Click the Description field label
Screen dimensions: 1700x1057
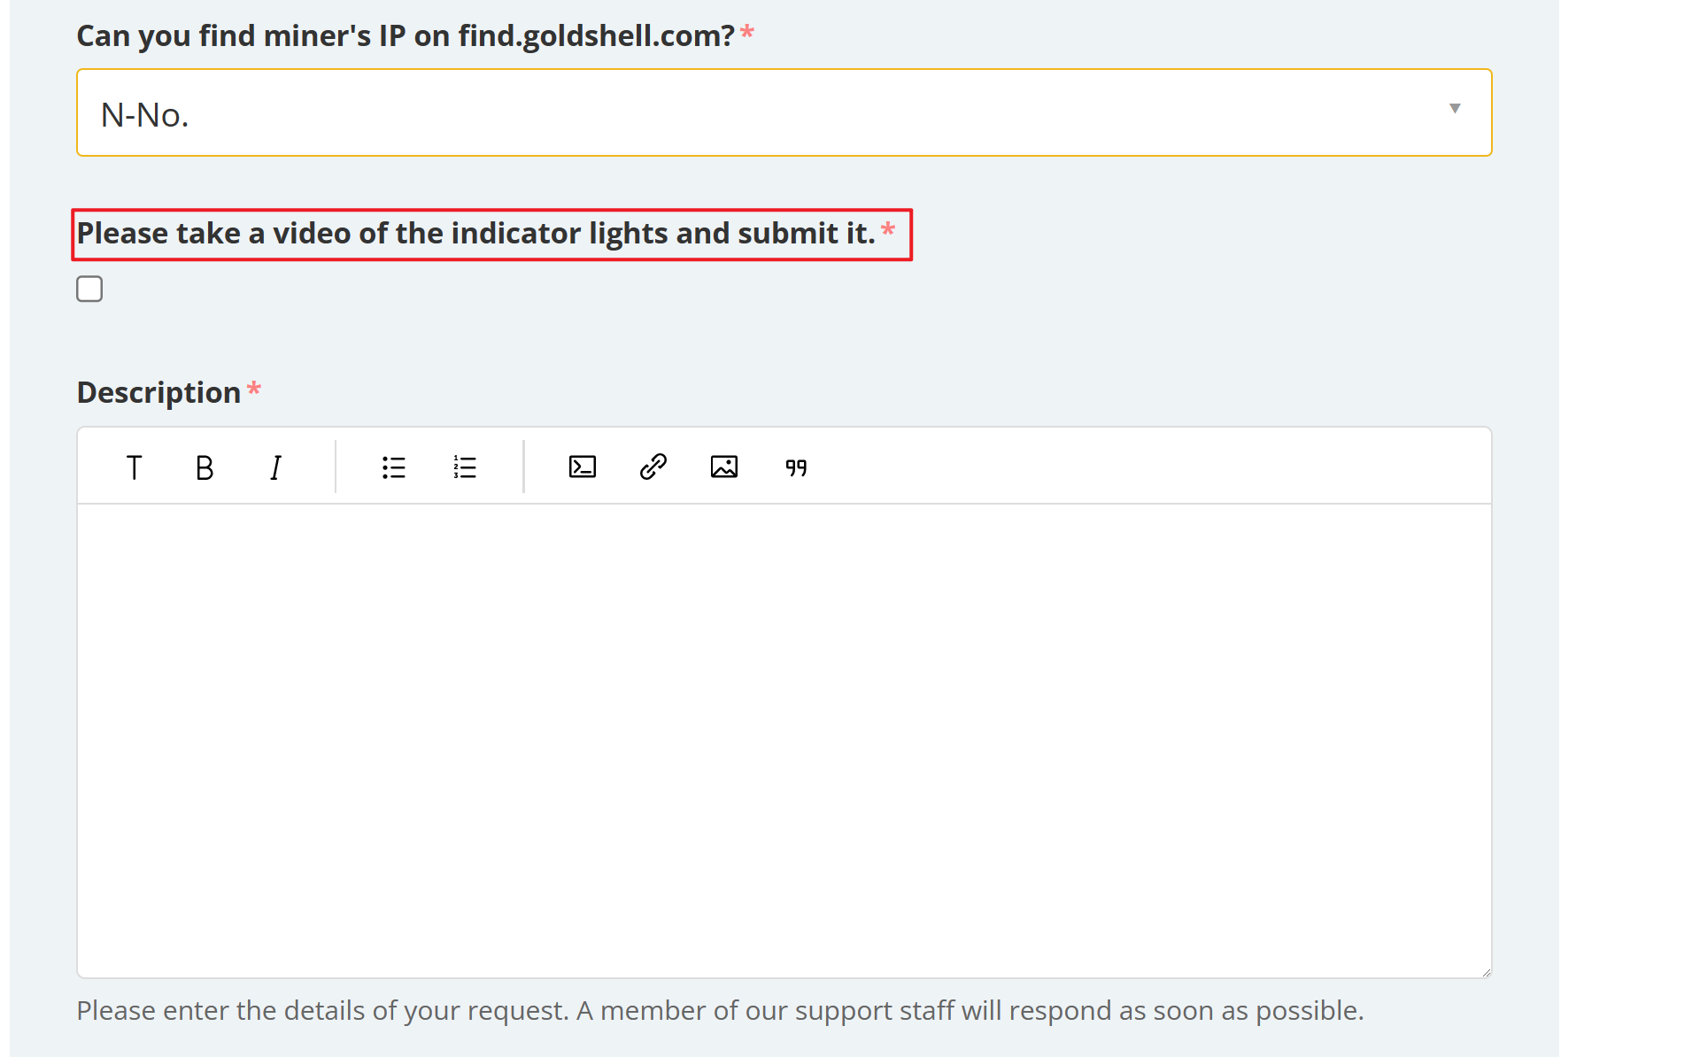click(x=158, y=392)
